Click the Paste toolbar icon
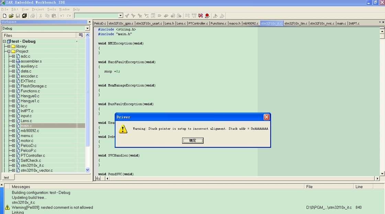 (54, 16)
